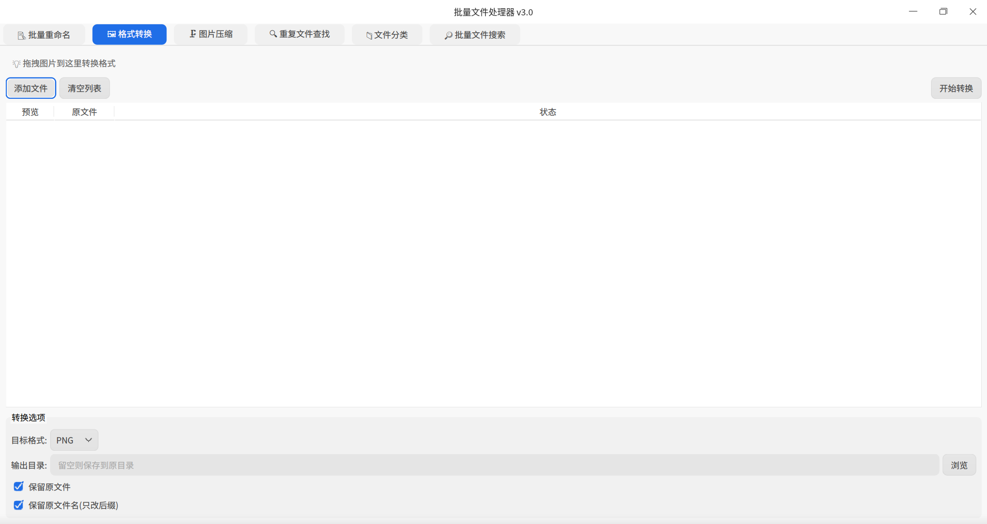Image resolution: width=987 pixels, height=524 pixels.
Task: Expand the 目标格式 PNG dropdown
Action: click(74, 440)
